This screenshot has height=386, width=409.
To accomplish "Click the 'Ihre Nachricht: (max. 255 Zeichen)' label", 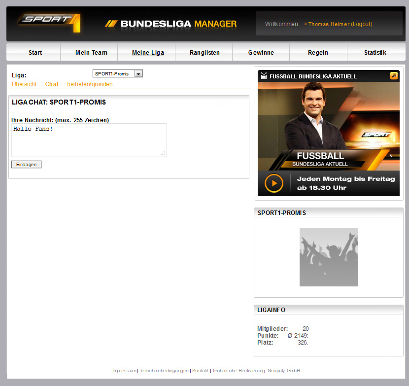I will coord(60,120).
